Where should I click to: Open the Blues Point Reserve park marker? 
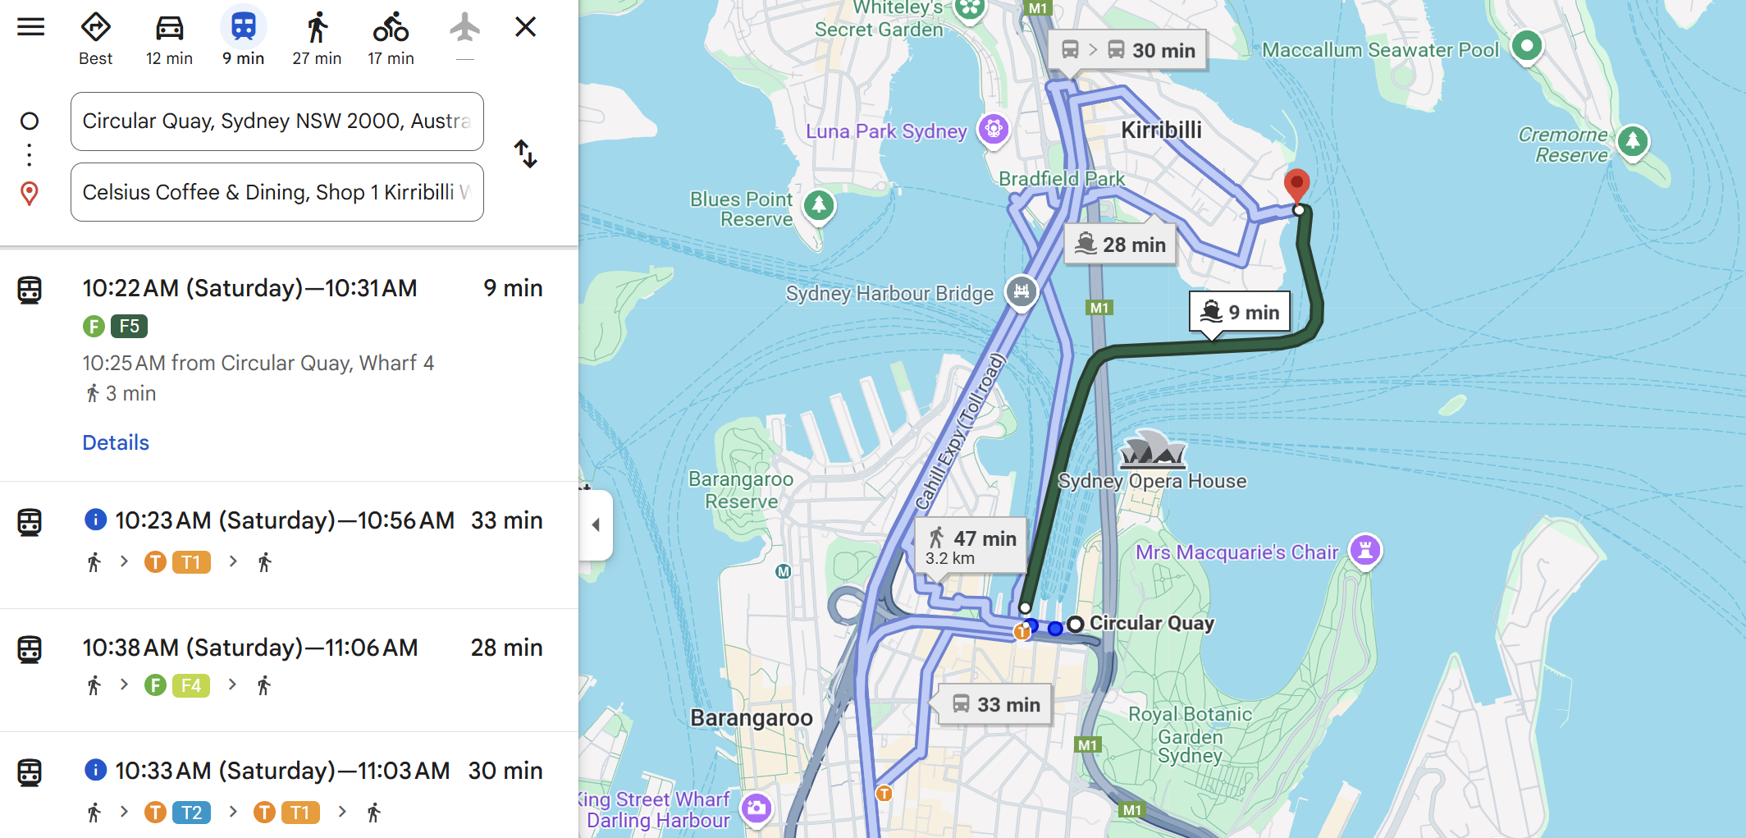[819, 205]
